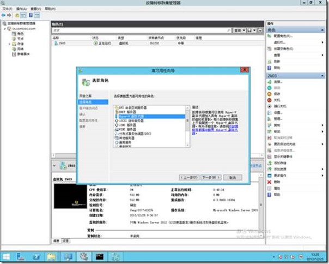
Task: Open 更多操作 submenu in actions pane
Action: [296, 176]
